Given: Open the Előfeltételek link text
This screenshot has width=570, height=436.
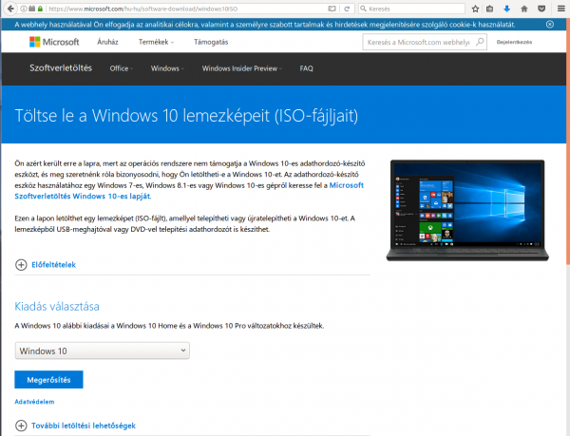Looking at the screenshot, I should click(x=53, y=265).
